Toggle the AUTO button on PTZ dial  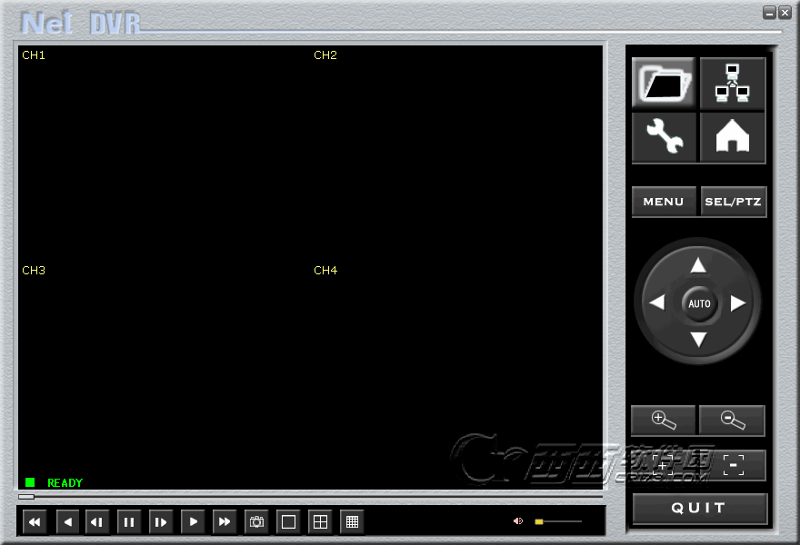699,303
